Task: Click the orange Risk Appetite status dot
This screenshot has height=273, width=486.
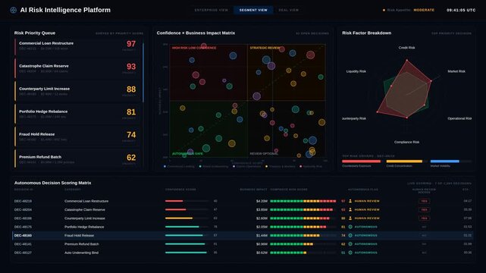Action: pyautogui.click(x=384, y=10)
